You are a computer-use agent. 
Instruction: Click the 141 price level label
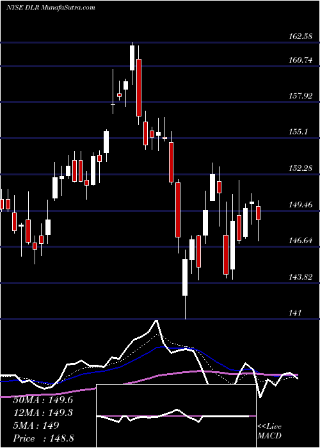(295, 313)
